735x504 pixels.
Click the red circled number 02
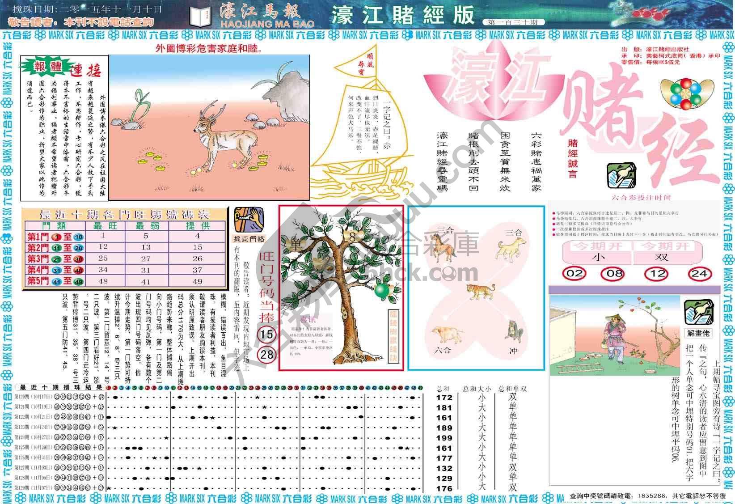click(574, 274)
